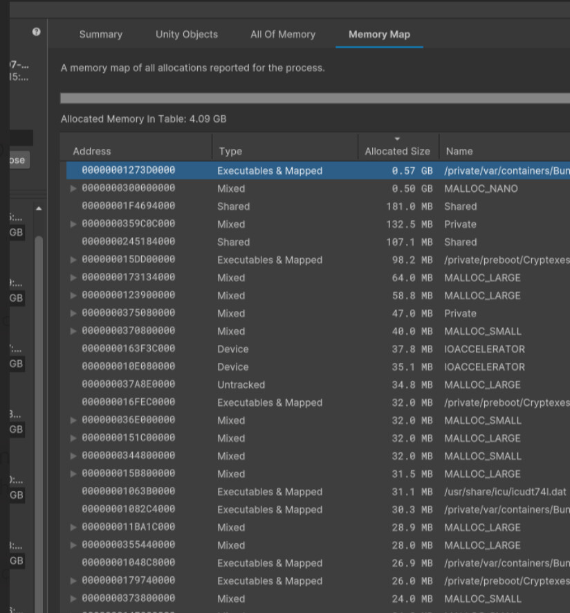Expand the preboot Cryptexes mapped entry

point(73,260)
